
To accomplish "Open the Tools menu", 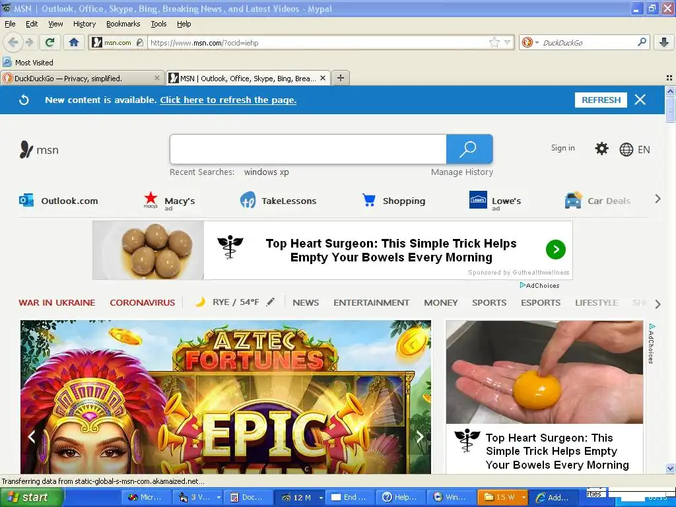I will [x=158, y=24].
